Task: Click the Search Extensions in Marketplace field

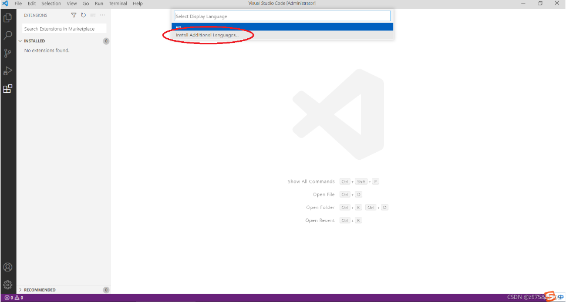Action: (64, 29)
